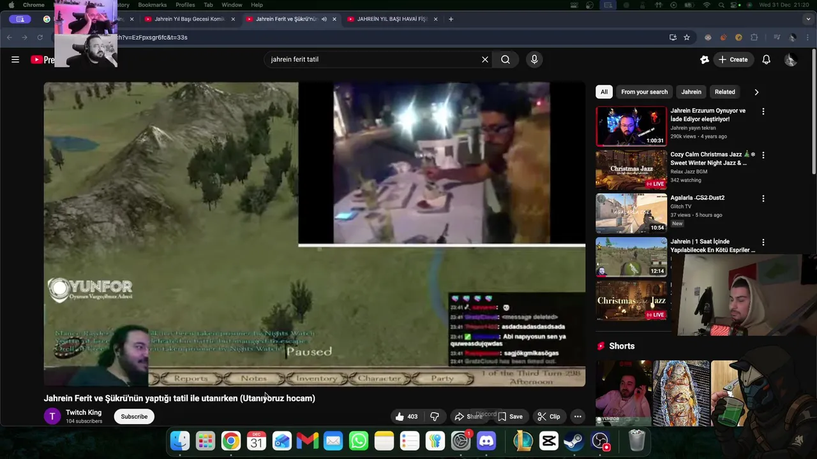Open the notifications bell
The image size is (817, 459).
pyautogui.click(x=766, y=59)
